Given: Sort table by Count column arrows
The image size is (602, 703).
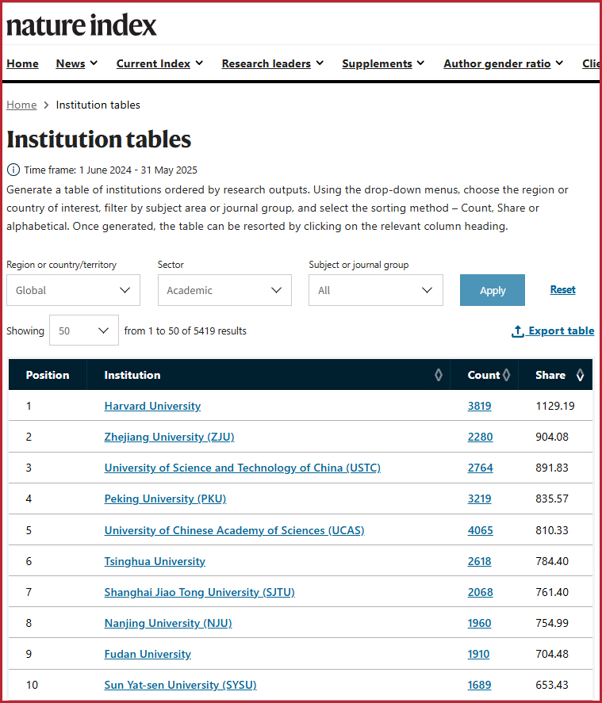Looking at the screenshot, I should [x=507, y=375].
